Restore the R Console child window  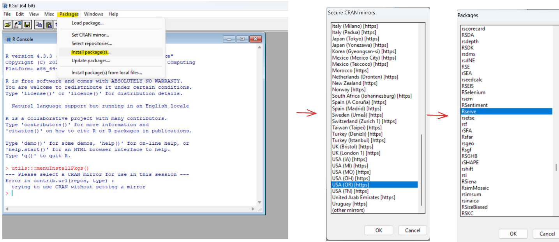coord(242,39)
